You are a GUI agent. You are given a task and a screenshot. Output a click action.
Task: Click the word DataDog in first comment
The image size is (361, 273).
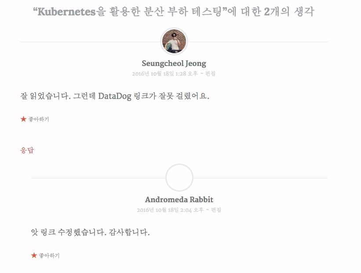pyautogui.click(x=114, y=96)
